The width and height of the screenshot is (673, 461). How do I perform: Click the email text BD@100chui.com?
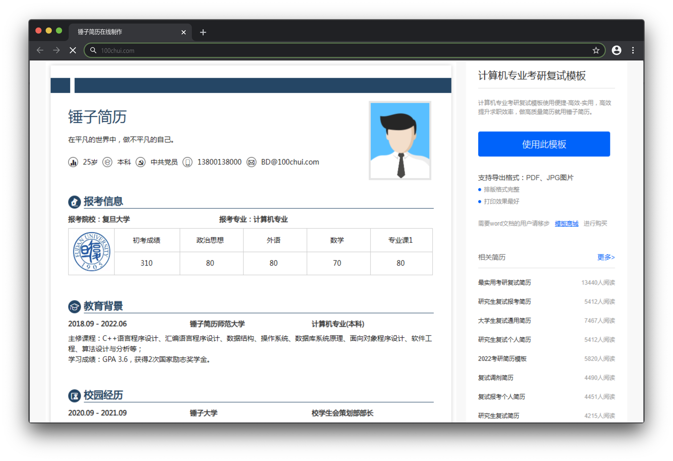point(290,162)
